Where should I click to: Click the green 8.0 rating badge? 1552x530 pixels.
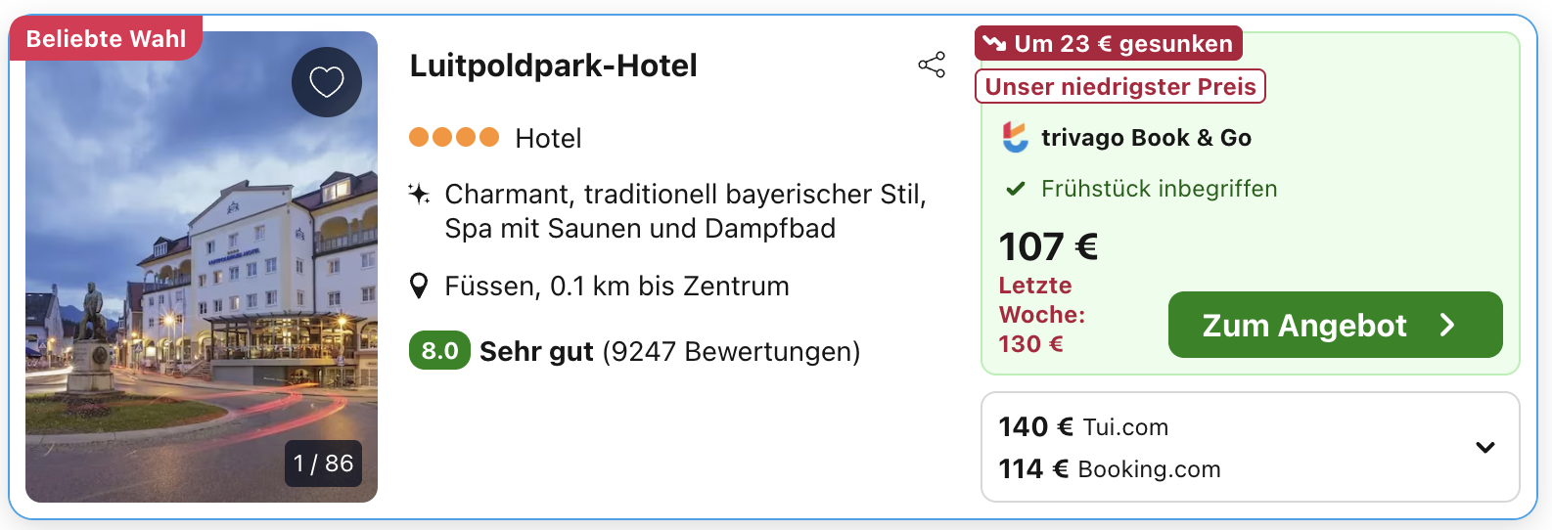click(x=439, y=351)
